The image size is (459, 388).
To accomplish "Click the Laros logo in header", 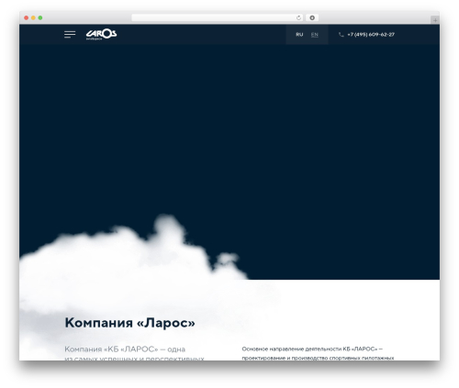I will 101,34.
